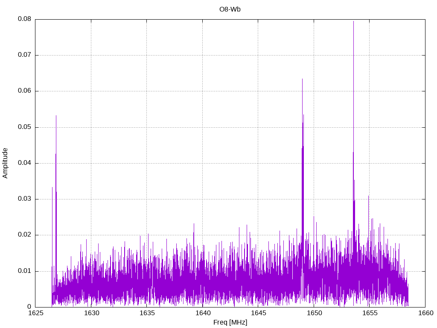Click the 0.02 y-axis tick label
Viewport: 437px width, 328px height.
coord(24,235)
